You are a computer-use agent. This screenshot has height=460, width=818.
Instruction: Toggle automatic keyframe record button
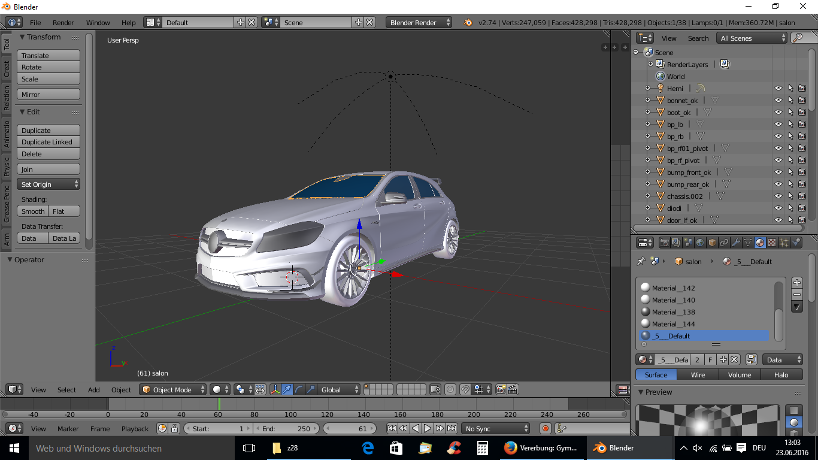(x=545, y=428)
